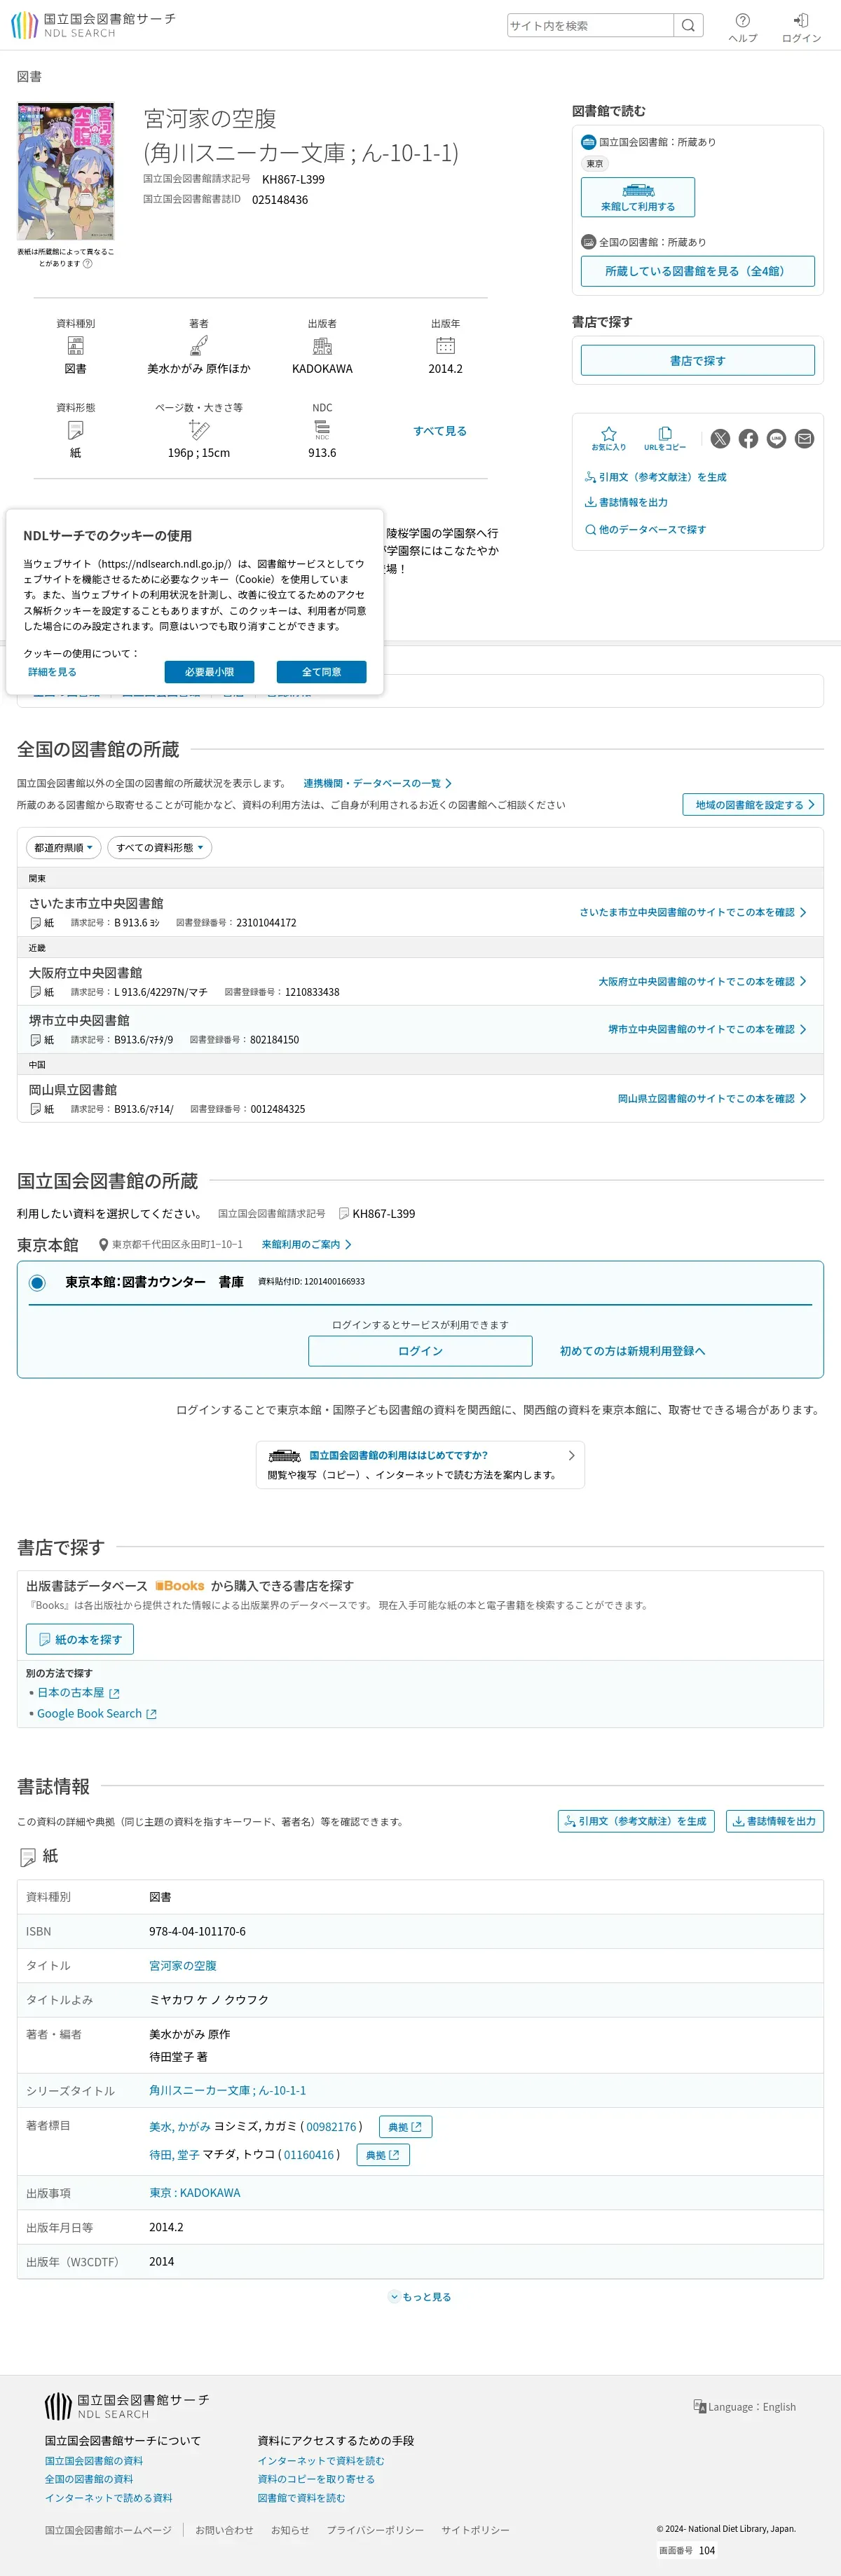The image size is (841, 2576).
Task: Click the search magnifier button in header
Action: click(x=688, y=25)
